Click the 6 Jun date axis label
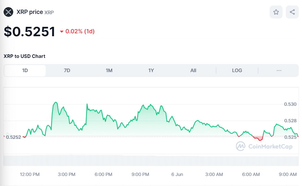This screenshot has width=302, height=186. pos(177,174)
